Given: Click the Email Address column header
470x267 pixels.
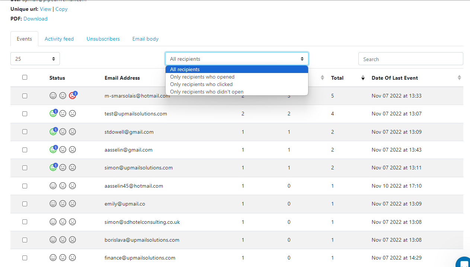Looking at the screenshot, I should (122, 78).
